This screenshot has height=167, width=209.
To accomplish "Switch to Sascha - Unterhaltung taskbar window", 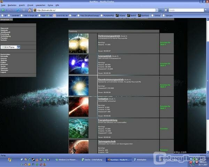I will point(92,160).
